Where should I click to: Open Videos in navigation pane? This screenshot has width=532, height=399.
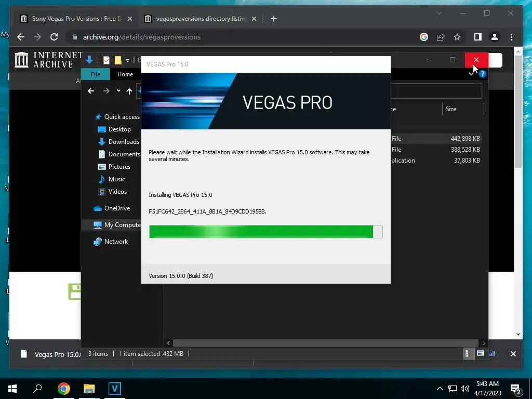coord(112,192)
